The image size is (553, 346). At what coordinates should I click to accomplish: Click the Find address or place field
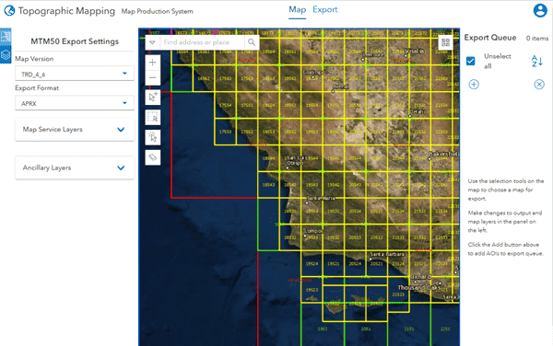pyautogui.click(x=202, y=42)
